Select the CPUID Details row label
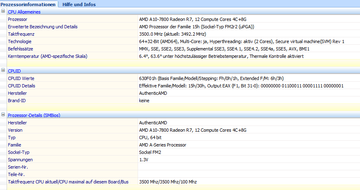Screen dimensions: 360x190 click(x=21, y=86)
